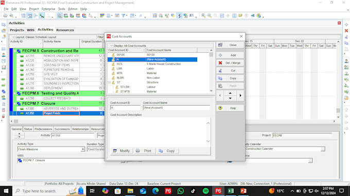Open WhatsApp from the taskbar
350x196 pixels.
pos(180,191)
